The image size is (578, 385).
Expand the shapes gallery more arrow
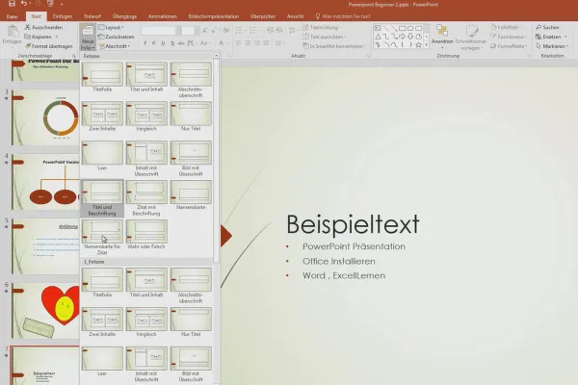click(427, 45)
